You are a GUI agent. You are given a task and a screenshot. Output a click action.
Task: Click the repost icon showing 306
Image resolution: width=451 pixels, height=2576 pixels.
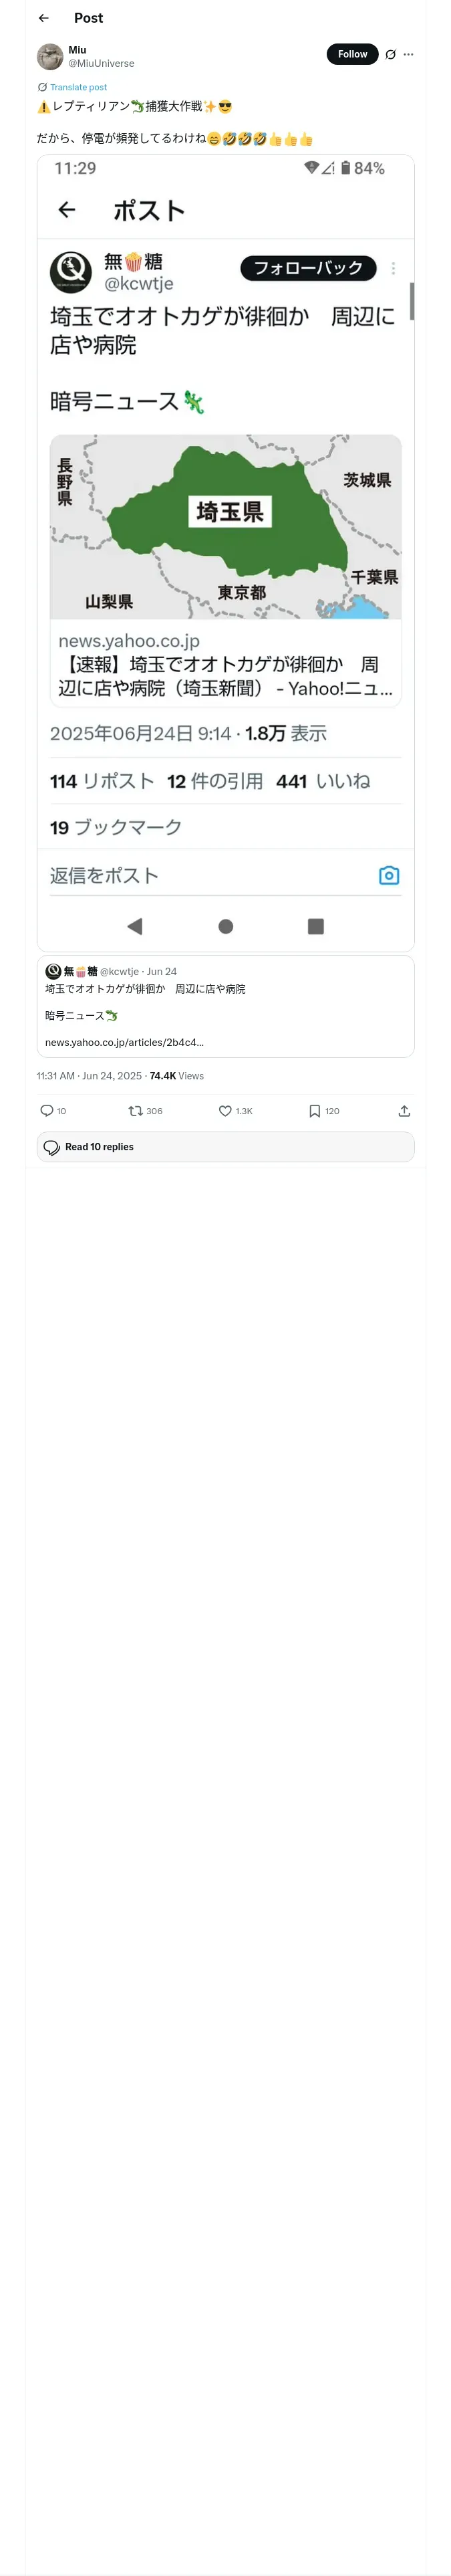click(x=136, y=1111)
